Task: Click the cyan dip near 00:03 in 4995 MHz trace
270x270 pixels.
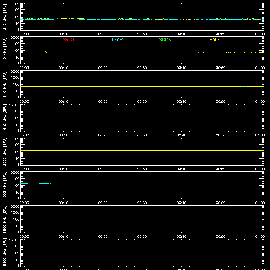Action: [x=33, y=184]
